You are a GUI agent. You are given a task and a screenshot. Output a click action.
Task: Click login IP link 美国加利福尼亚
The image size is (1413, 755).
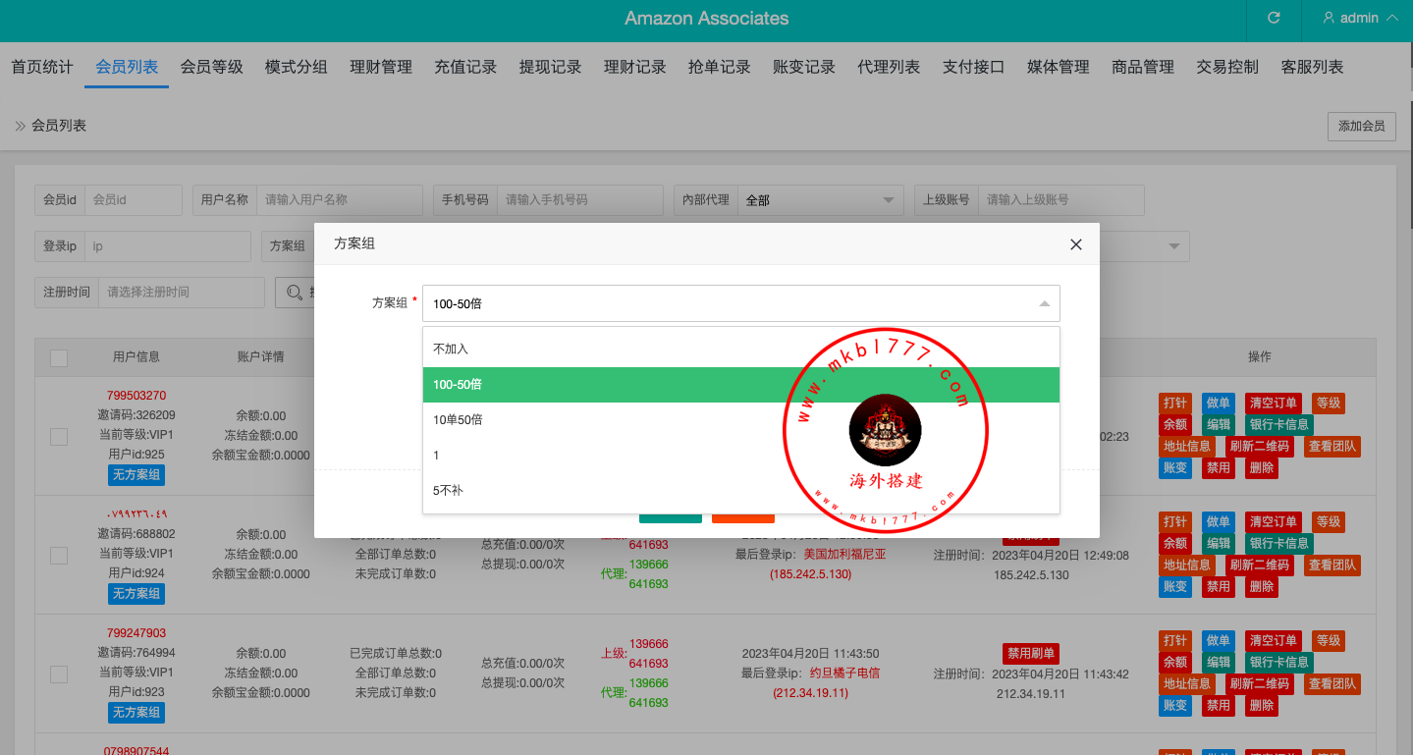[x=844, y=554]
